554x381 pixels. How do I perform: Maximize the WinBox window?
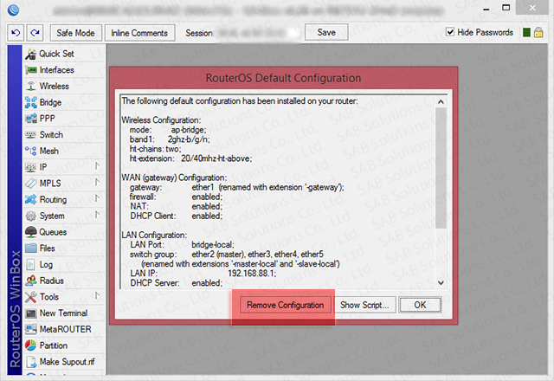[506, 8]
